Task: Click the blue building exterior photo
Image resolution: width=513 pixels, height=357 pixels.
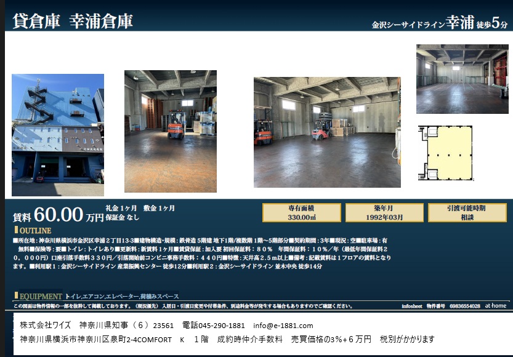Action: 58,134
